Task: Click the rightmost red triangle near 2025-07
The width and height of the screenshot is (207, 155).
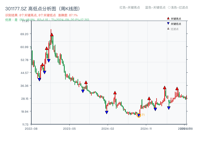Action: pyautogui.click(x=177, y=89)
